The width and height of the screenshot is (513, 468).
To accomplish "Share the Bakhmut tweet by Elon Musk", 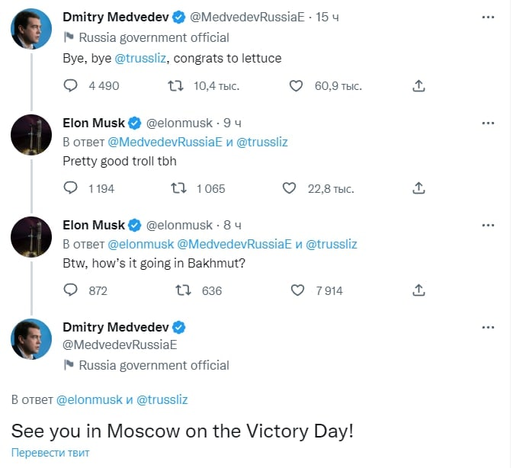I will click(418, 290).
